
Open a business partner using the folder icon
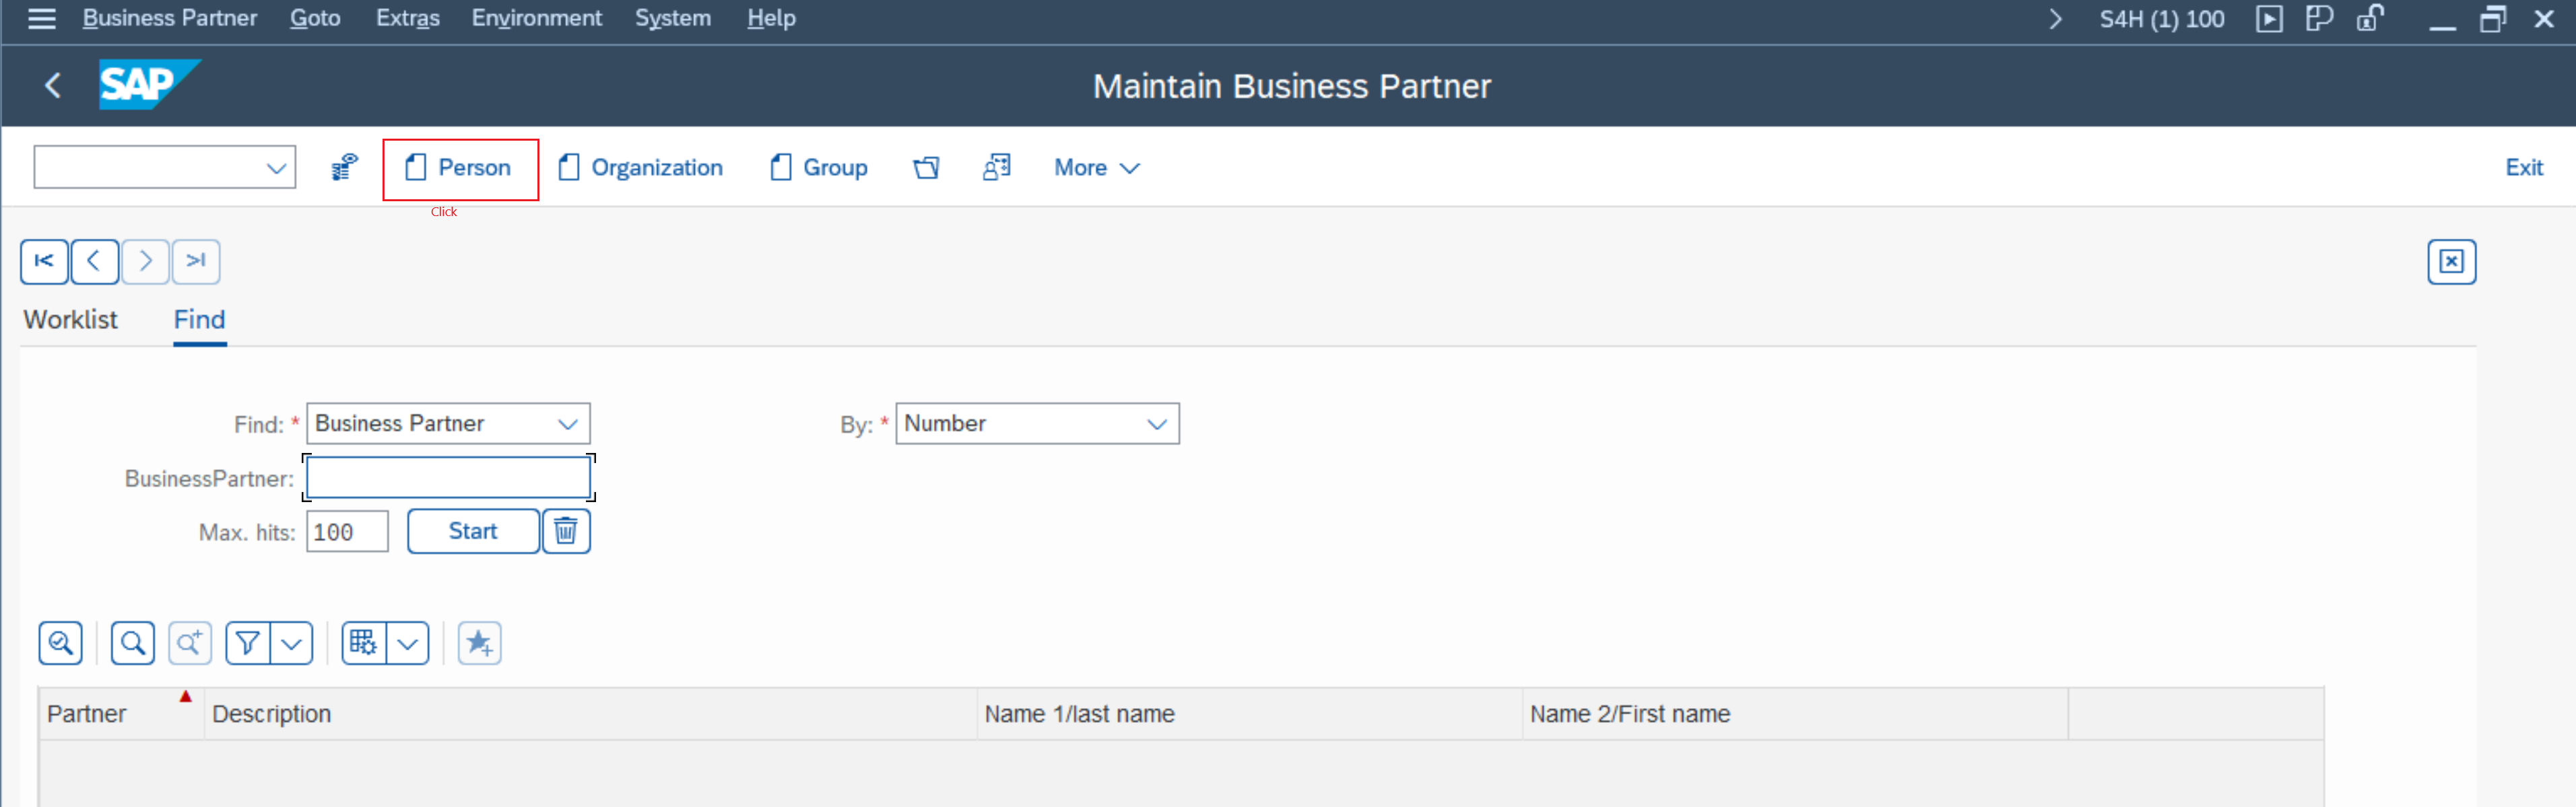tap(927, 167)
